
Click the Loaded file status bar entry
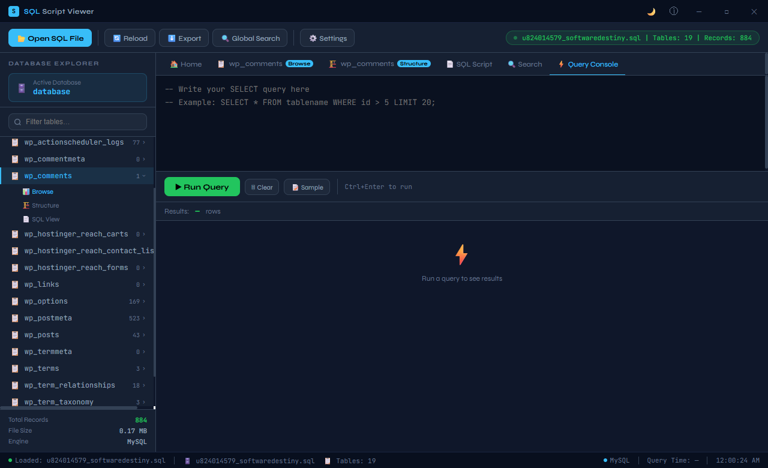coord(87,461)
